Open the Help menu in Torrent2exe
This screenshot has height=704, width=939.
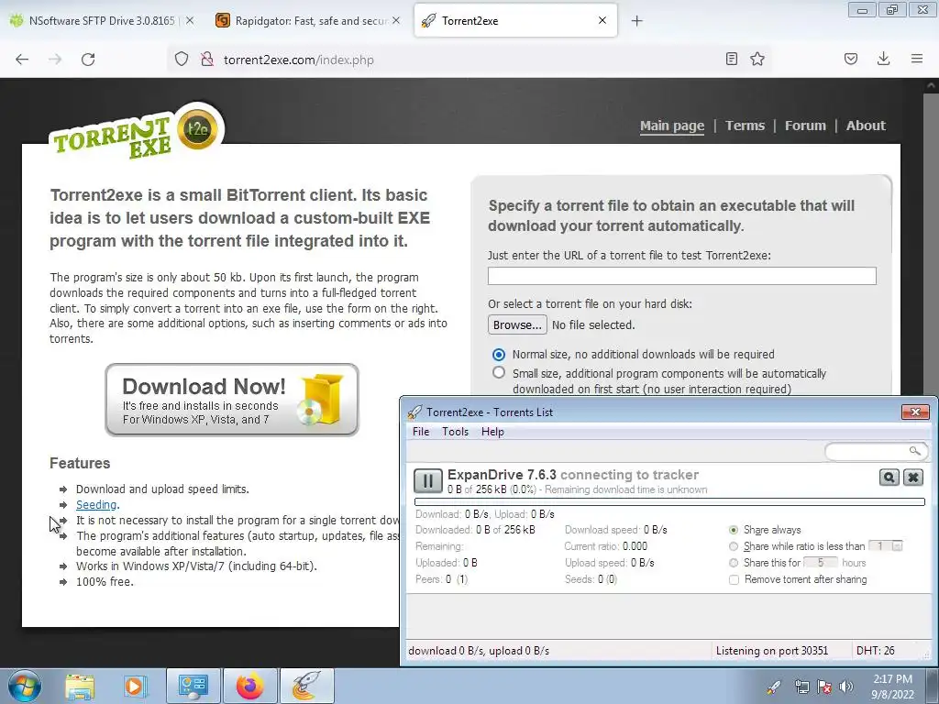(x=492, y=432)
